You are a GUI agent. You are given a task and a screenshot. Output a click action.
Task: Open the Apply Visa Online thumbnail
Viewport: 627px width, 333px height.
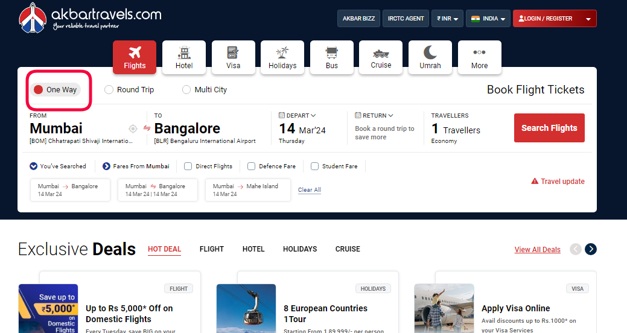click(444, 308)
